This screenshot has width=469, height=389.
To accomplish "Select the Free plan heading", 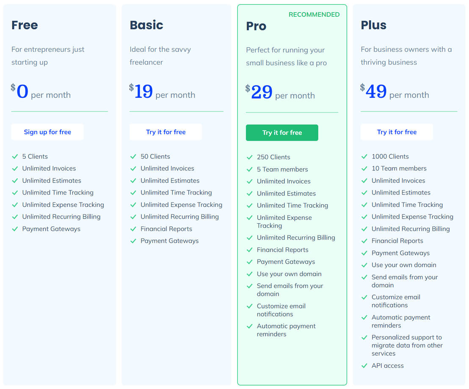I will tap(25, 25).
